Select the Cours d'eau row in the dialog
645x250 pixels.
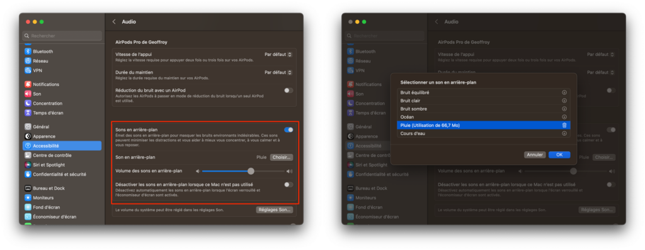[483, 133]
